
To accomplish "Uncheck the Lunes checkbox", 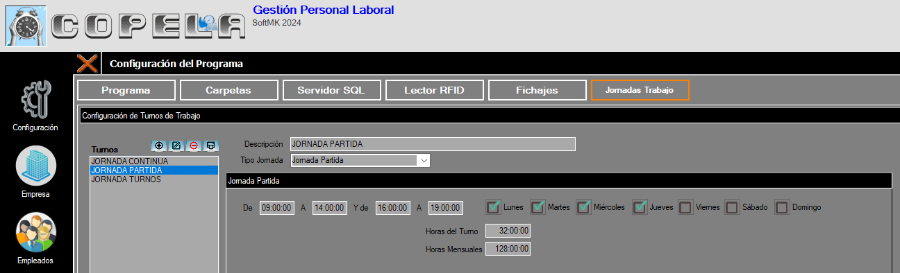I will (494, 206).
